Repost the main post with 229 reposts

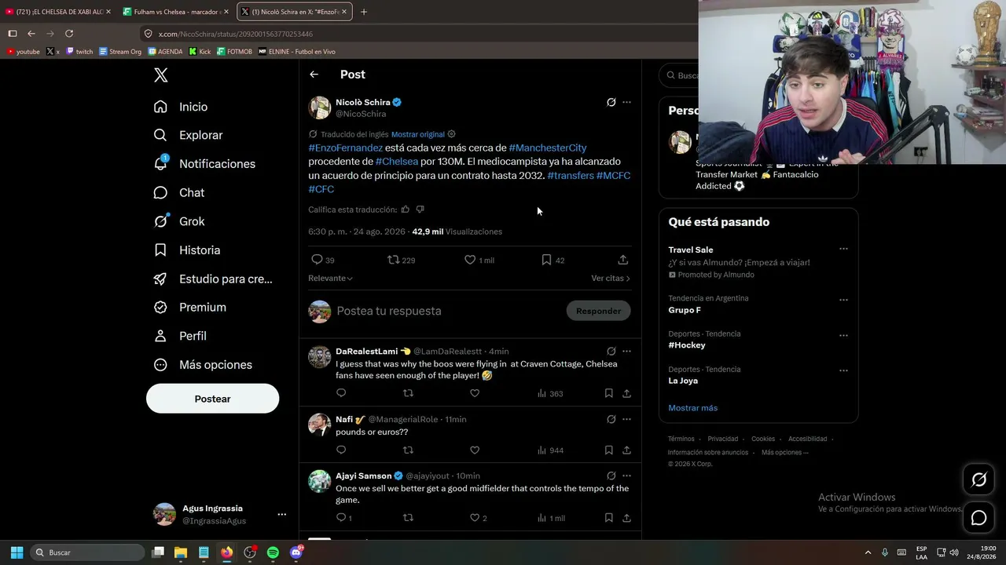401,260
